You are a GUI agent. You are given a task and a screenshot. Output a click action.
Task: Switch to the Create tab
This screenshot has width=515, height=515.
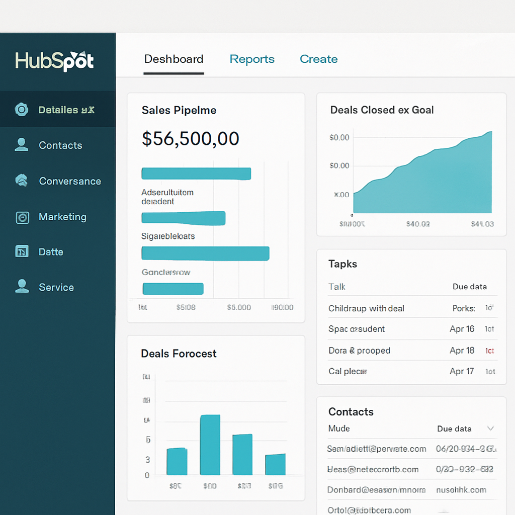click(x=318, y=59)
